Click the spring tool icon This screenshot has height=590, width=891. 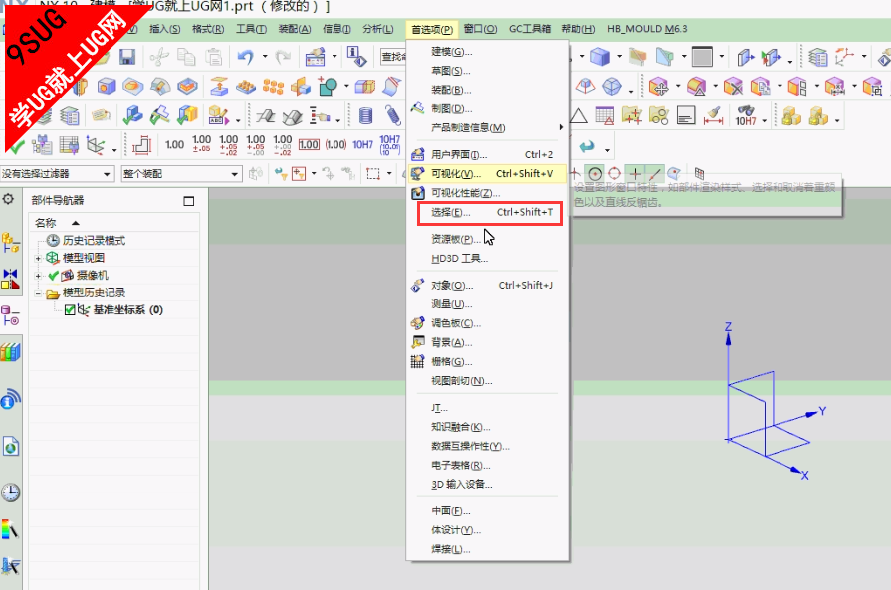pos(392,115)
